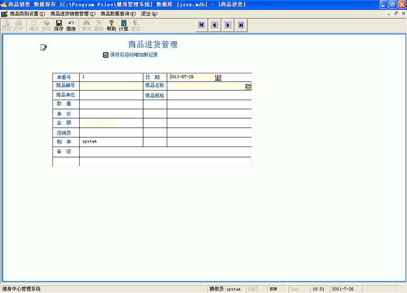Screen dimensions: 407x293
Task: Go to the previous record
Action: tap(215, 25)
